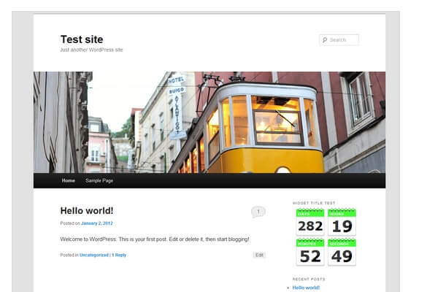Click the "Widget Title Test" heading
The height and width of the screenshot is (292, 438).
[x=314, y=203]
